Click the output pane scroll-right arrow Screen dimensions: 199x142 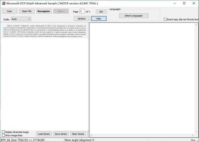pyautogui.click(x=193, y=135)
